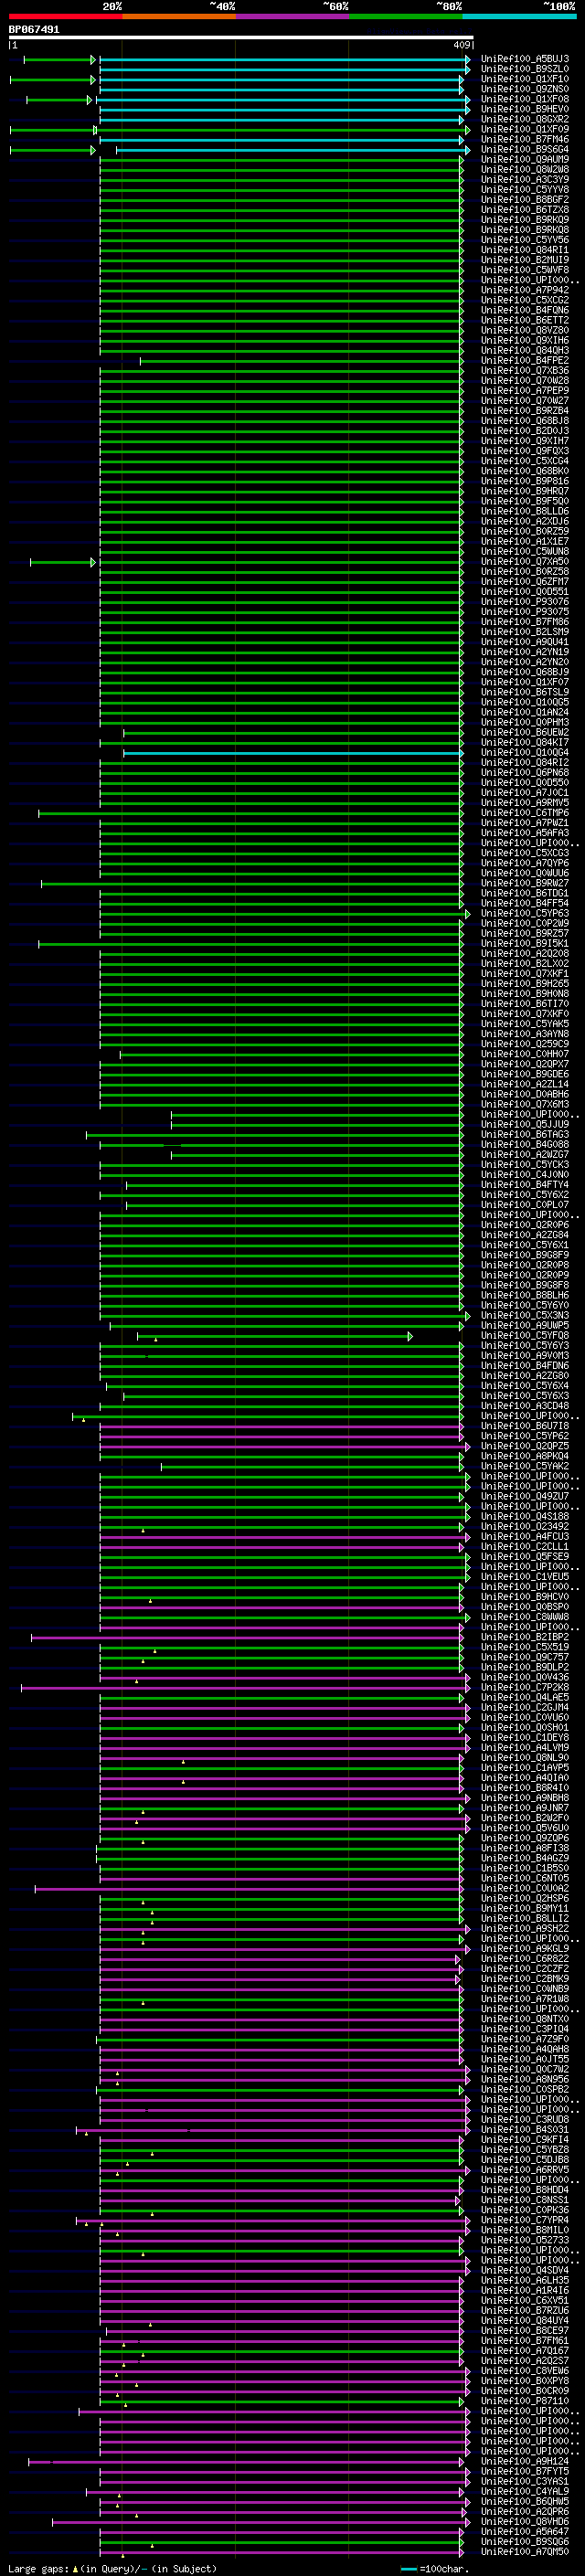Click the hit label UniRef100_C2CLL1

tap(525, 1546)
